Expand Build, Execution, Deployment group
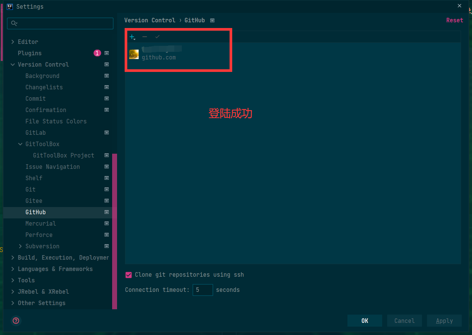The width and height of the screenshot is (472, 335). pyautogui.click(x=13, y=257)
